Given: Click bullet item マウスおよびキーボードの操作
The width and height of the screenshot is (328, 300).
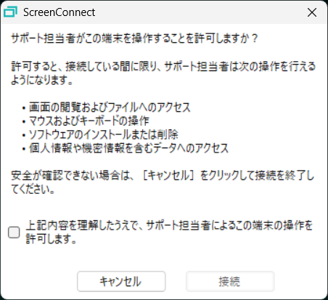Looking at the screenshot, I should click(x=89, y=121).
